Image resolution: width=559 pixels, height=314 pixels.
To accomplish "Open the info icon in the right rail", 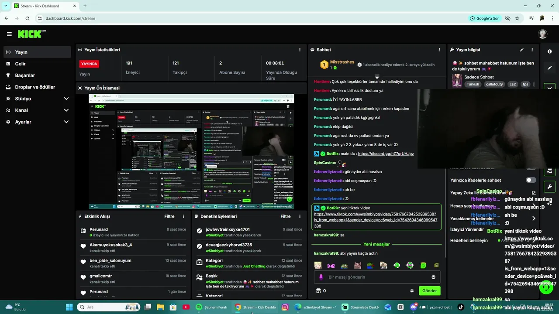I will pos(549,51).
